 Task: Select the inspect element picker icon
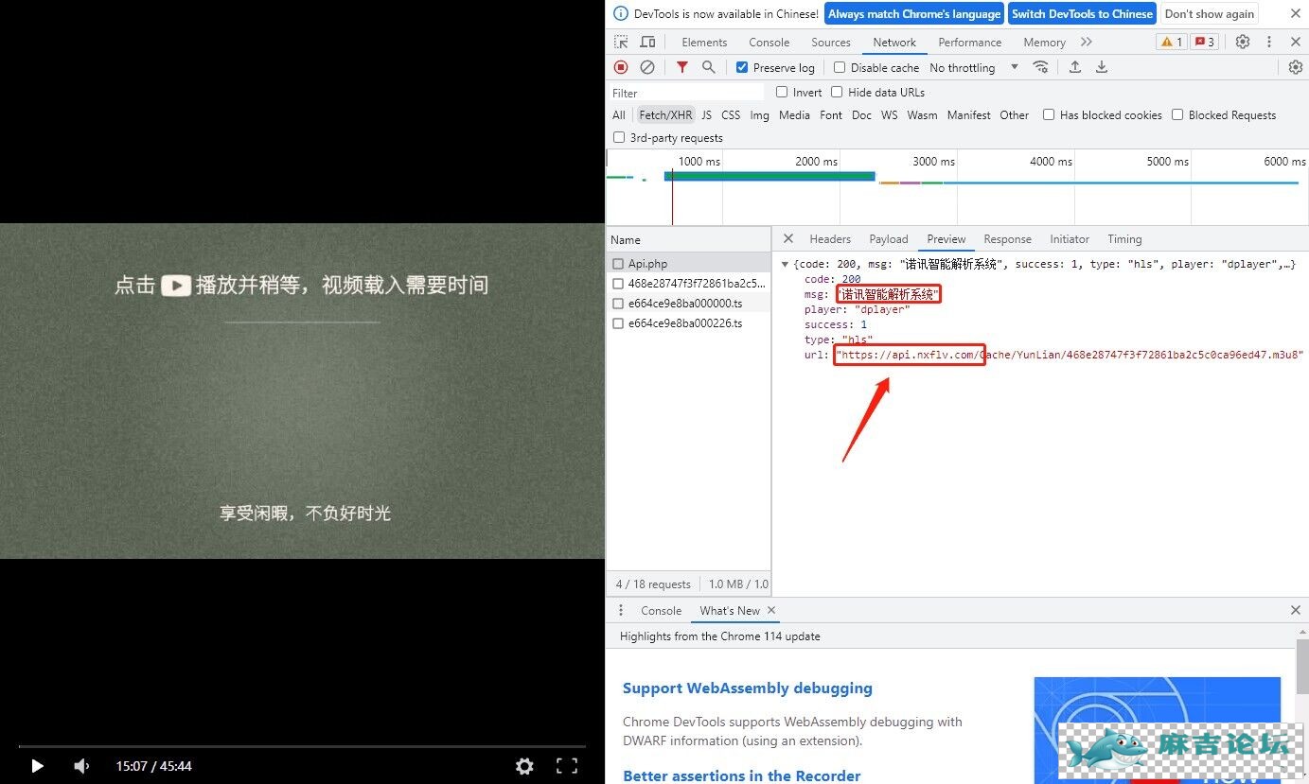click(x=621, y=42)
